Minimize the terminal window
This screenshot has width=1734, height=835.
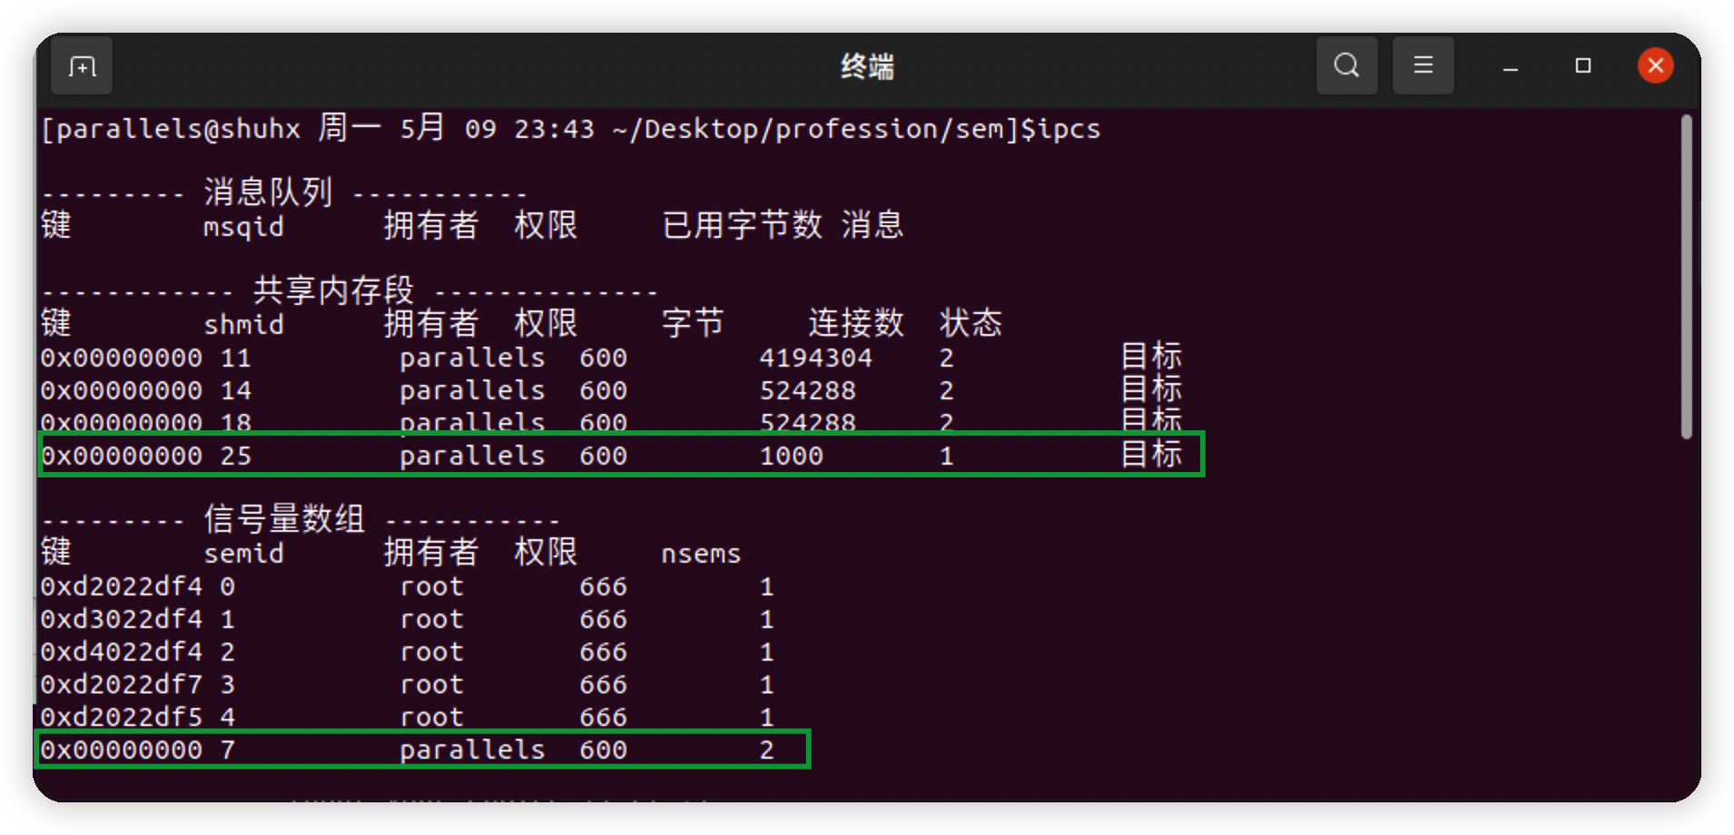pos(1511,66)
